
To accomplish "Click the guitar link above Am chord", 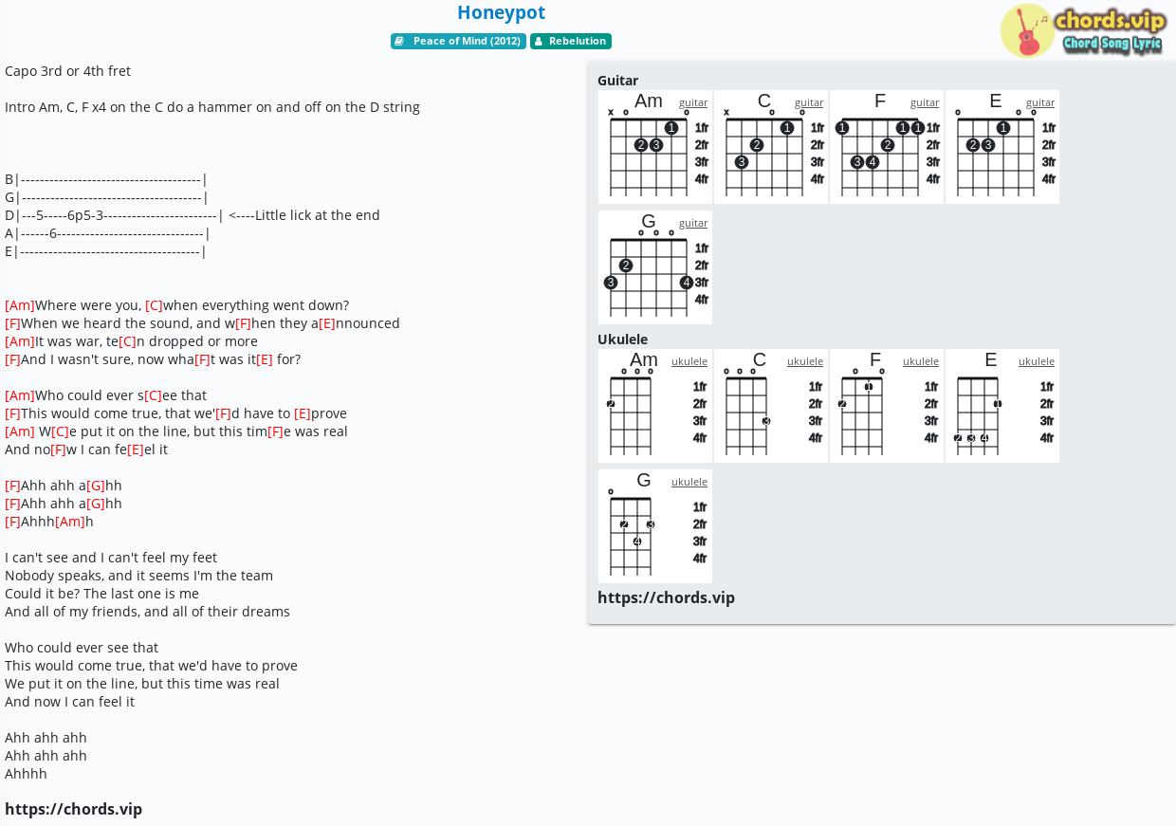I will 693,102.
